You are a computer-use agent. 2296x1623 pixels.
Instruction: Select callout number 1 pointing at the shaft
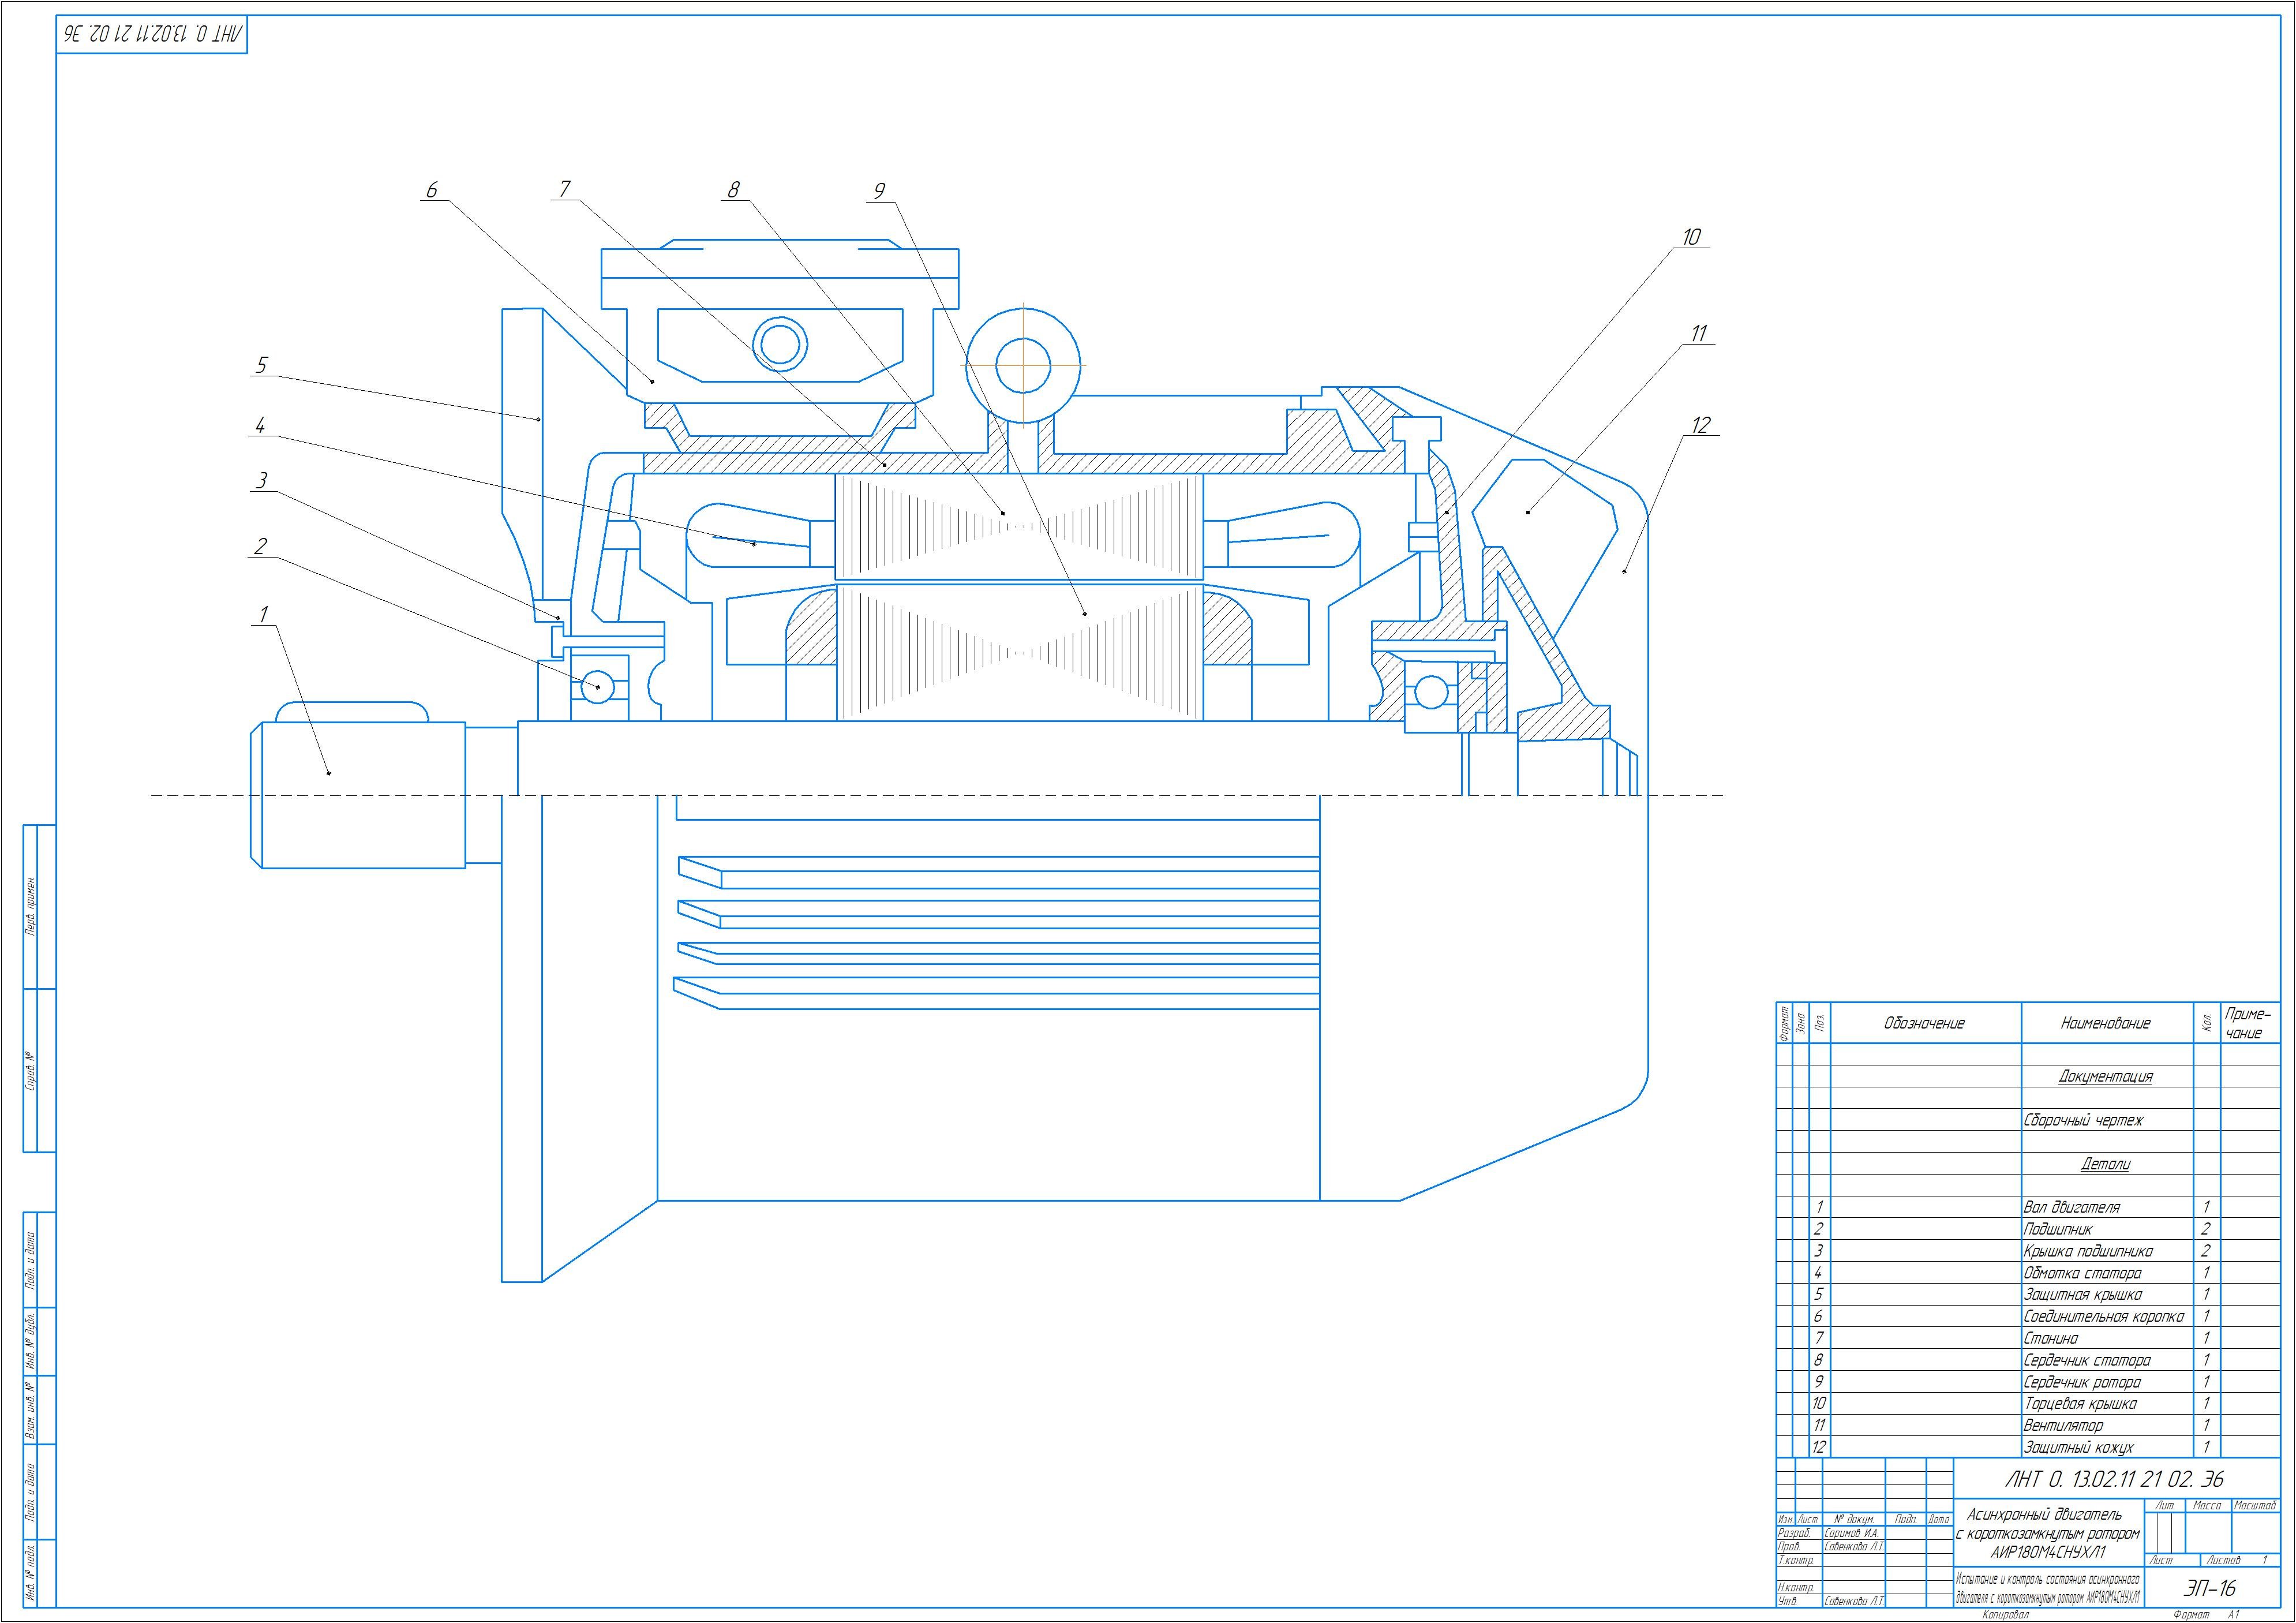264,614
